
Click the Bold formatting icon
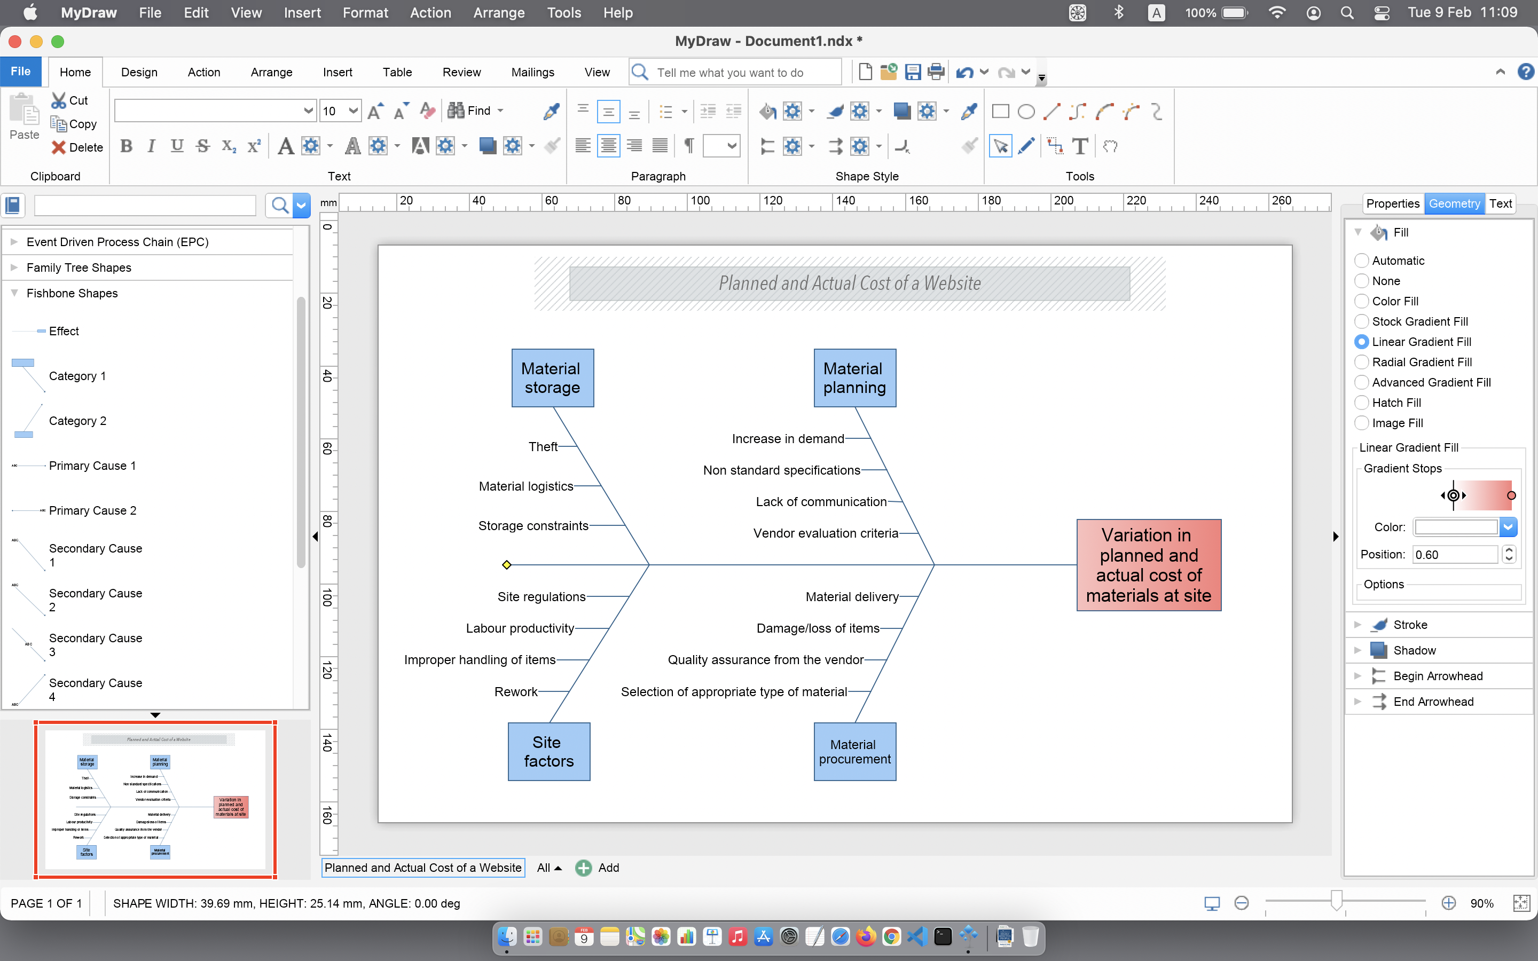point(126,146)
